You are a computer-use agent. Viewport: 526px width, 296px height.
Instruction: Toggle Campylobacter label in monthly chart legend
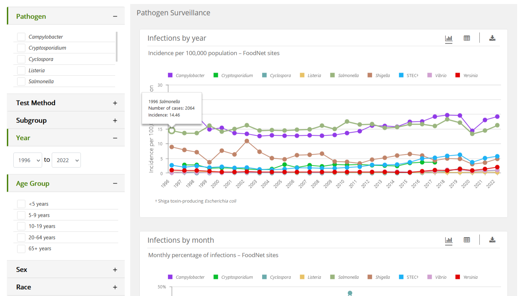pyautogui.click(x=190, y=277)
